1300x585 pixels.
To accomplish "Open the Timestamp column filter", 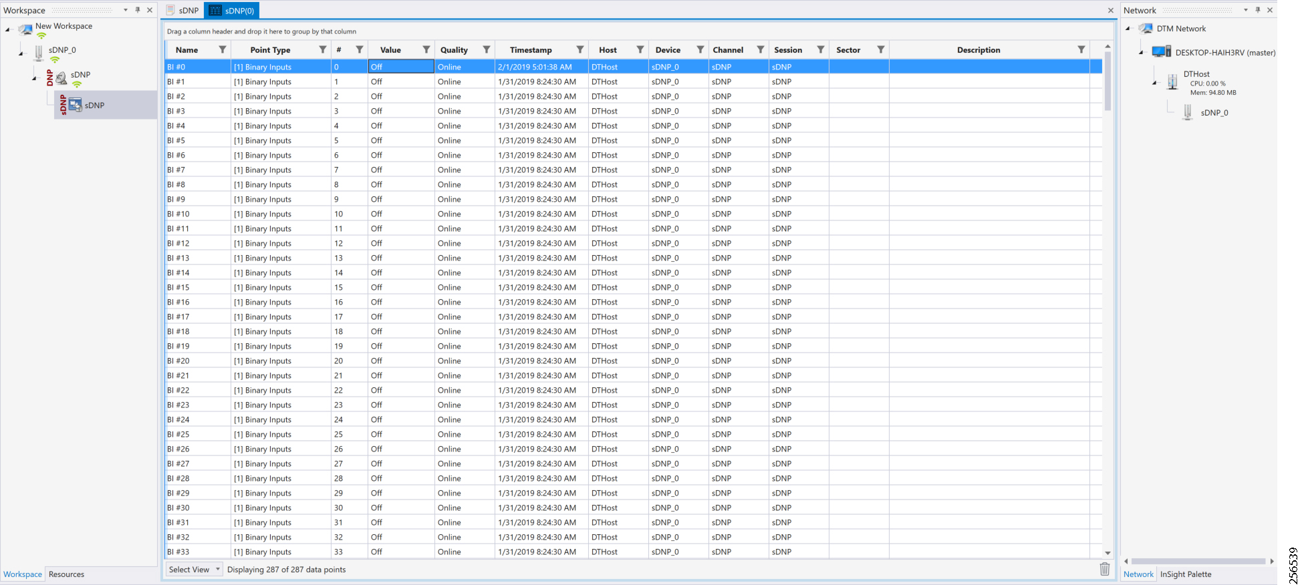I will (x=580, y=49).
